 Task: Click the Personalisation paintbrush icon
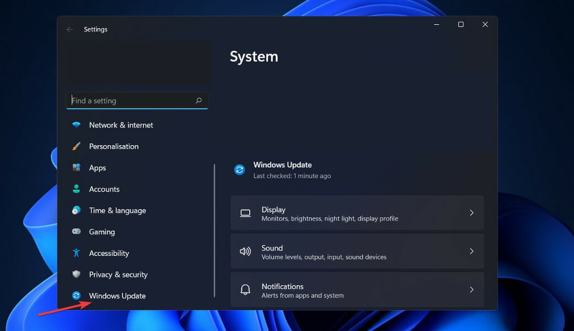click(76, 146)
